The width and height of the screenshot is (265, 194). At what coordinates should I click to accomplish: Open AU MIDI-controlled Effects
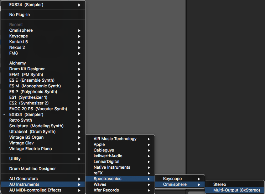pos(43,190)
